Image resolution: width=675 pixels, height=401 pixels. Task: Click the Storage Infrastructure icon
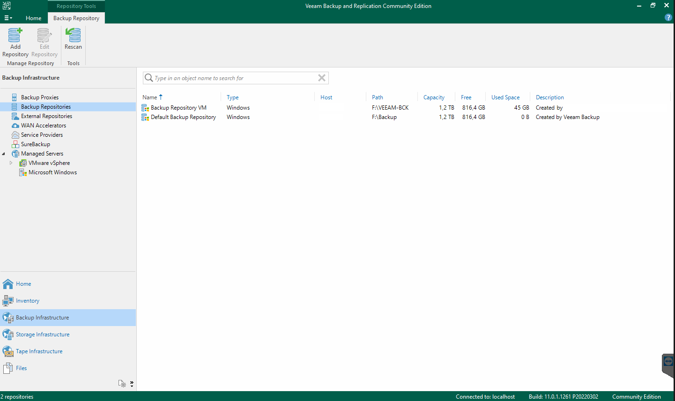click(8, 334)
